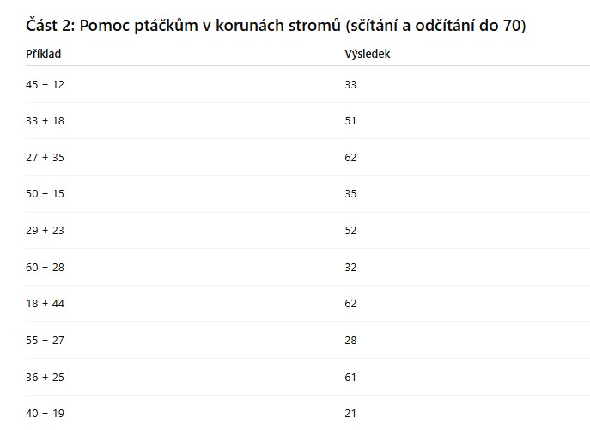Select the 'Výsledek' column header
The height and width of the screenshot is (430, 590).
coord(368,54)
